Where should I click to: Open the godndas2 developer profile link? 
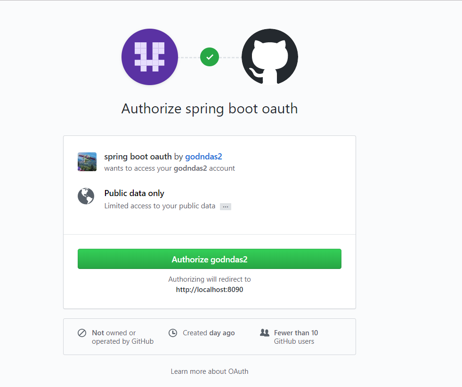click(203, 156)
